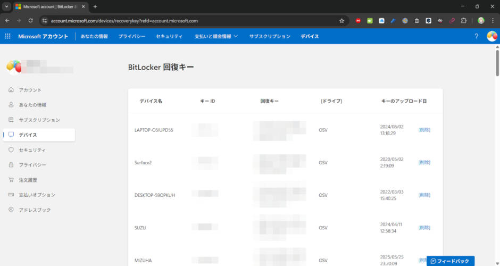Image resolution: width=500 pixels, height=266 pixels.
Task: Open the Chrome three-dot menu
Action: (x=493, y=21)
